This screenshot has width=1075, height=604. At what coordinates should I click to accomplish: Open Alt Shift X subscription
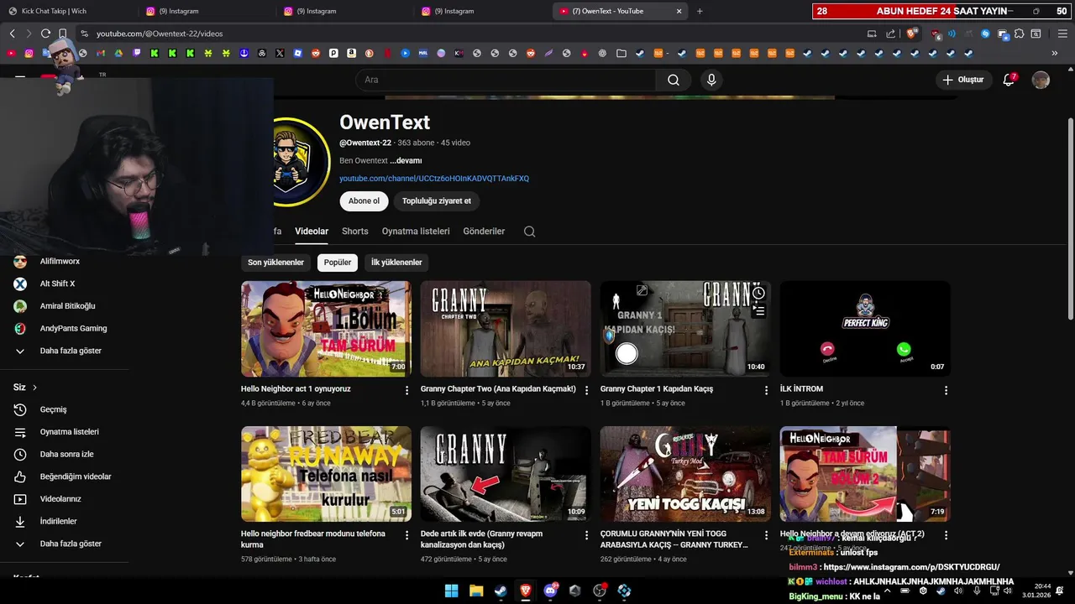57,284
